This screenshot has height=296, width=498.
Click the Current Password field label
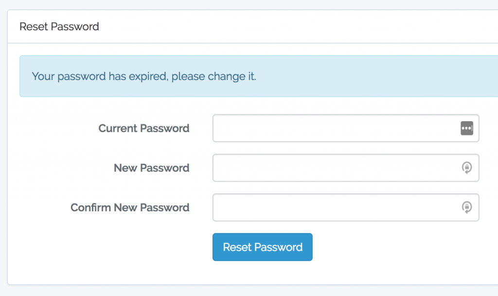pyautogui.click(x=143, y=128)
